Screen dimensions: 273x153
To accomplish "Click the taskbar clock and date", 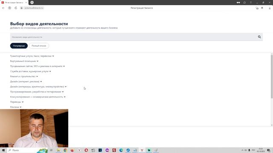I will 261,150.
